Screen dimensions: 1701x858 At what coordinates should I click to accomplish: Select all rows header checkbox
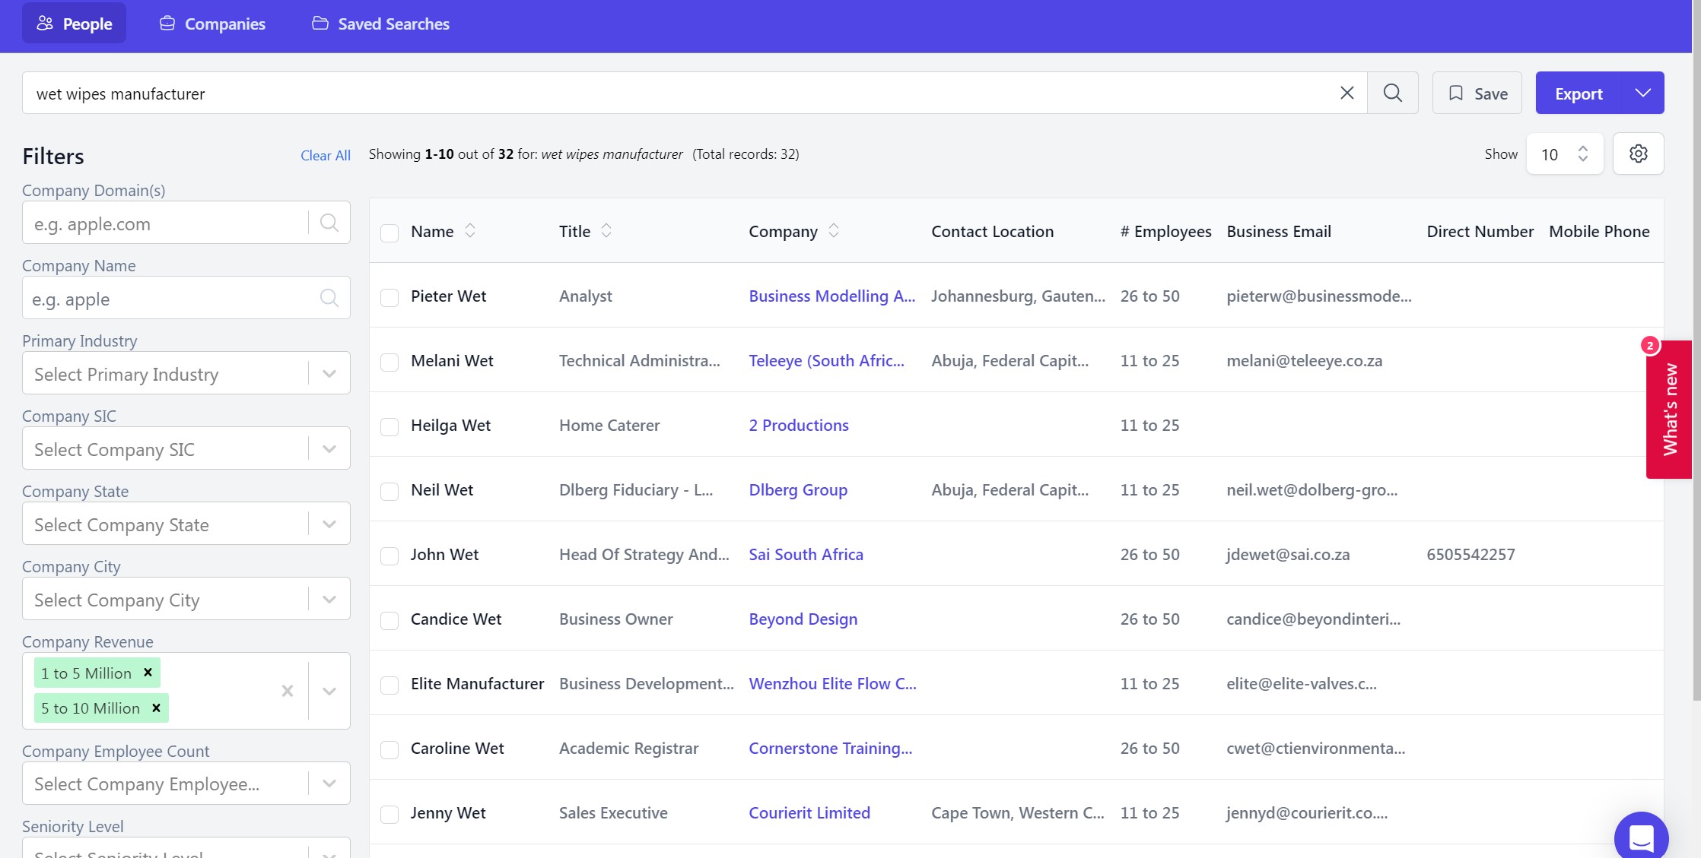click(x=389, y=233)
